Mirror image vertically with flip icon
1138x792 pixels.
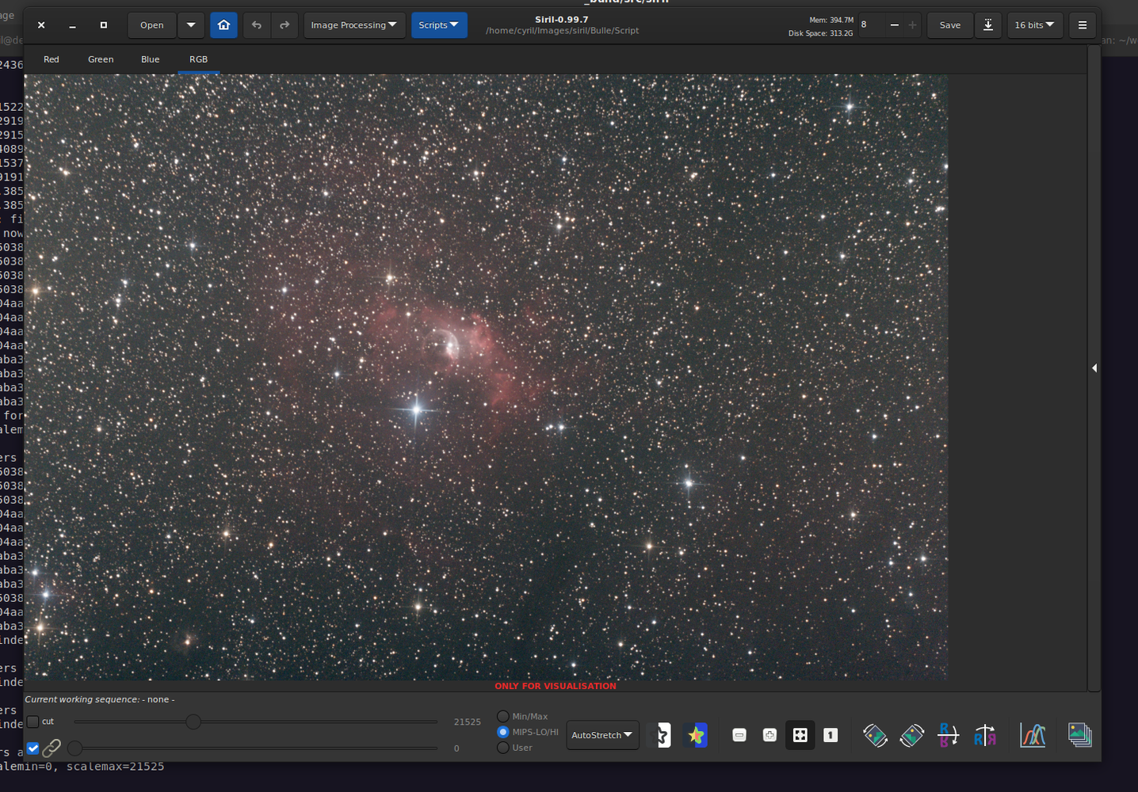click(948, 735)
